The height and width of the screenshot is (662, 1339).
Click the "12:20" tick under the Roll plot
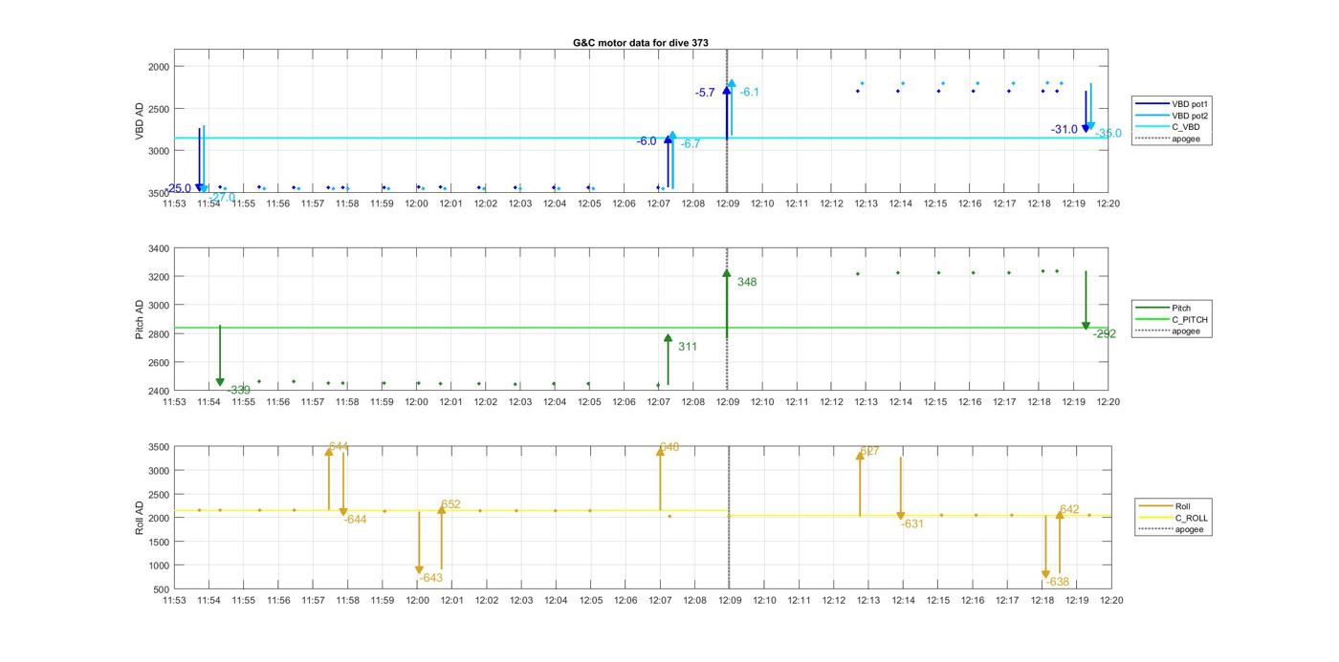point(1111,601)
